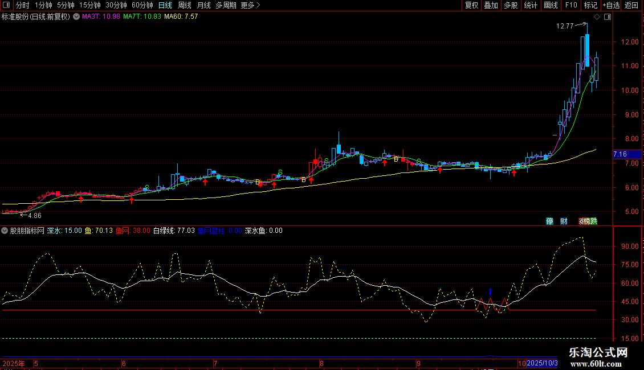Open F10 company information

tap(571, 5)
